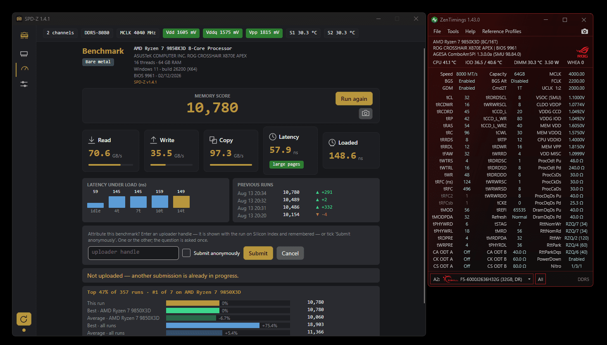607x345 pixels.
Task: Click the SPD-Z app icon in title bar
Action: [19, 19]
